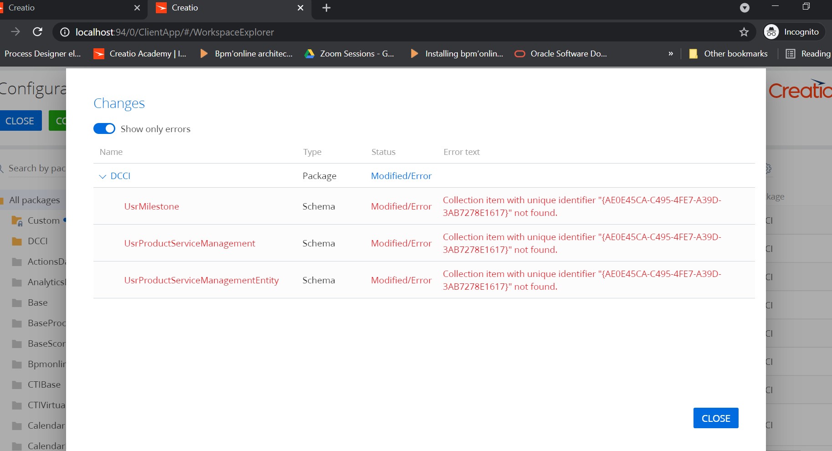The width and height of the screenshot is (832, 451).
Task: Click the blue CLOSE button in Configuration
Action: [20, 121]
